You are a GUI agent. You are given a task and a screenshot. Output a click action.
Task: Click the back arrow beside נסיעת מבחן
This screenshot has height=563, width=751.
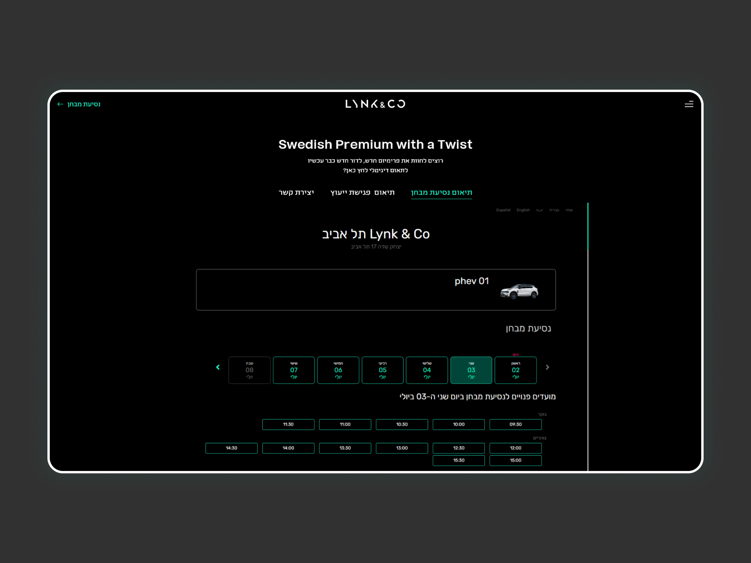coord(60,104)
